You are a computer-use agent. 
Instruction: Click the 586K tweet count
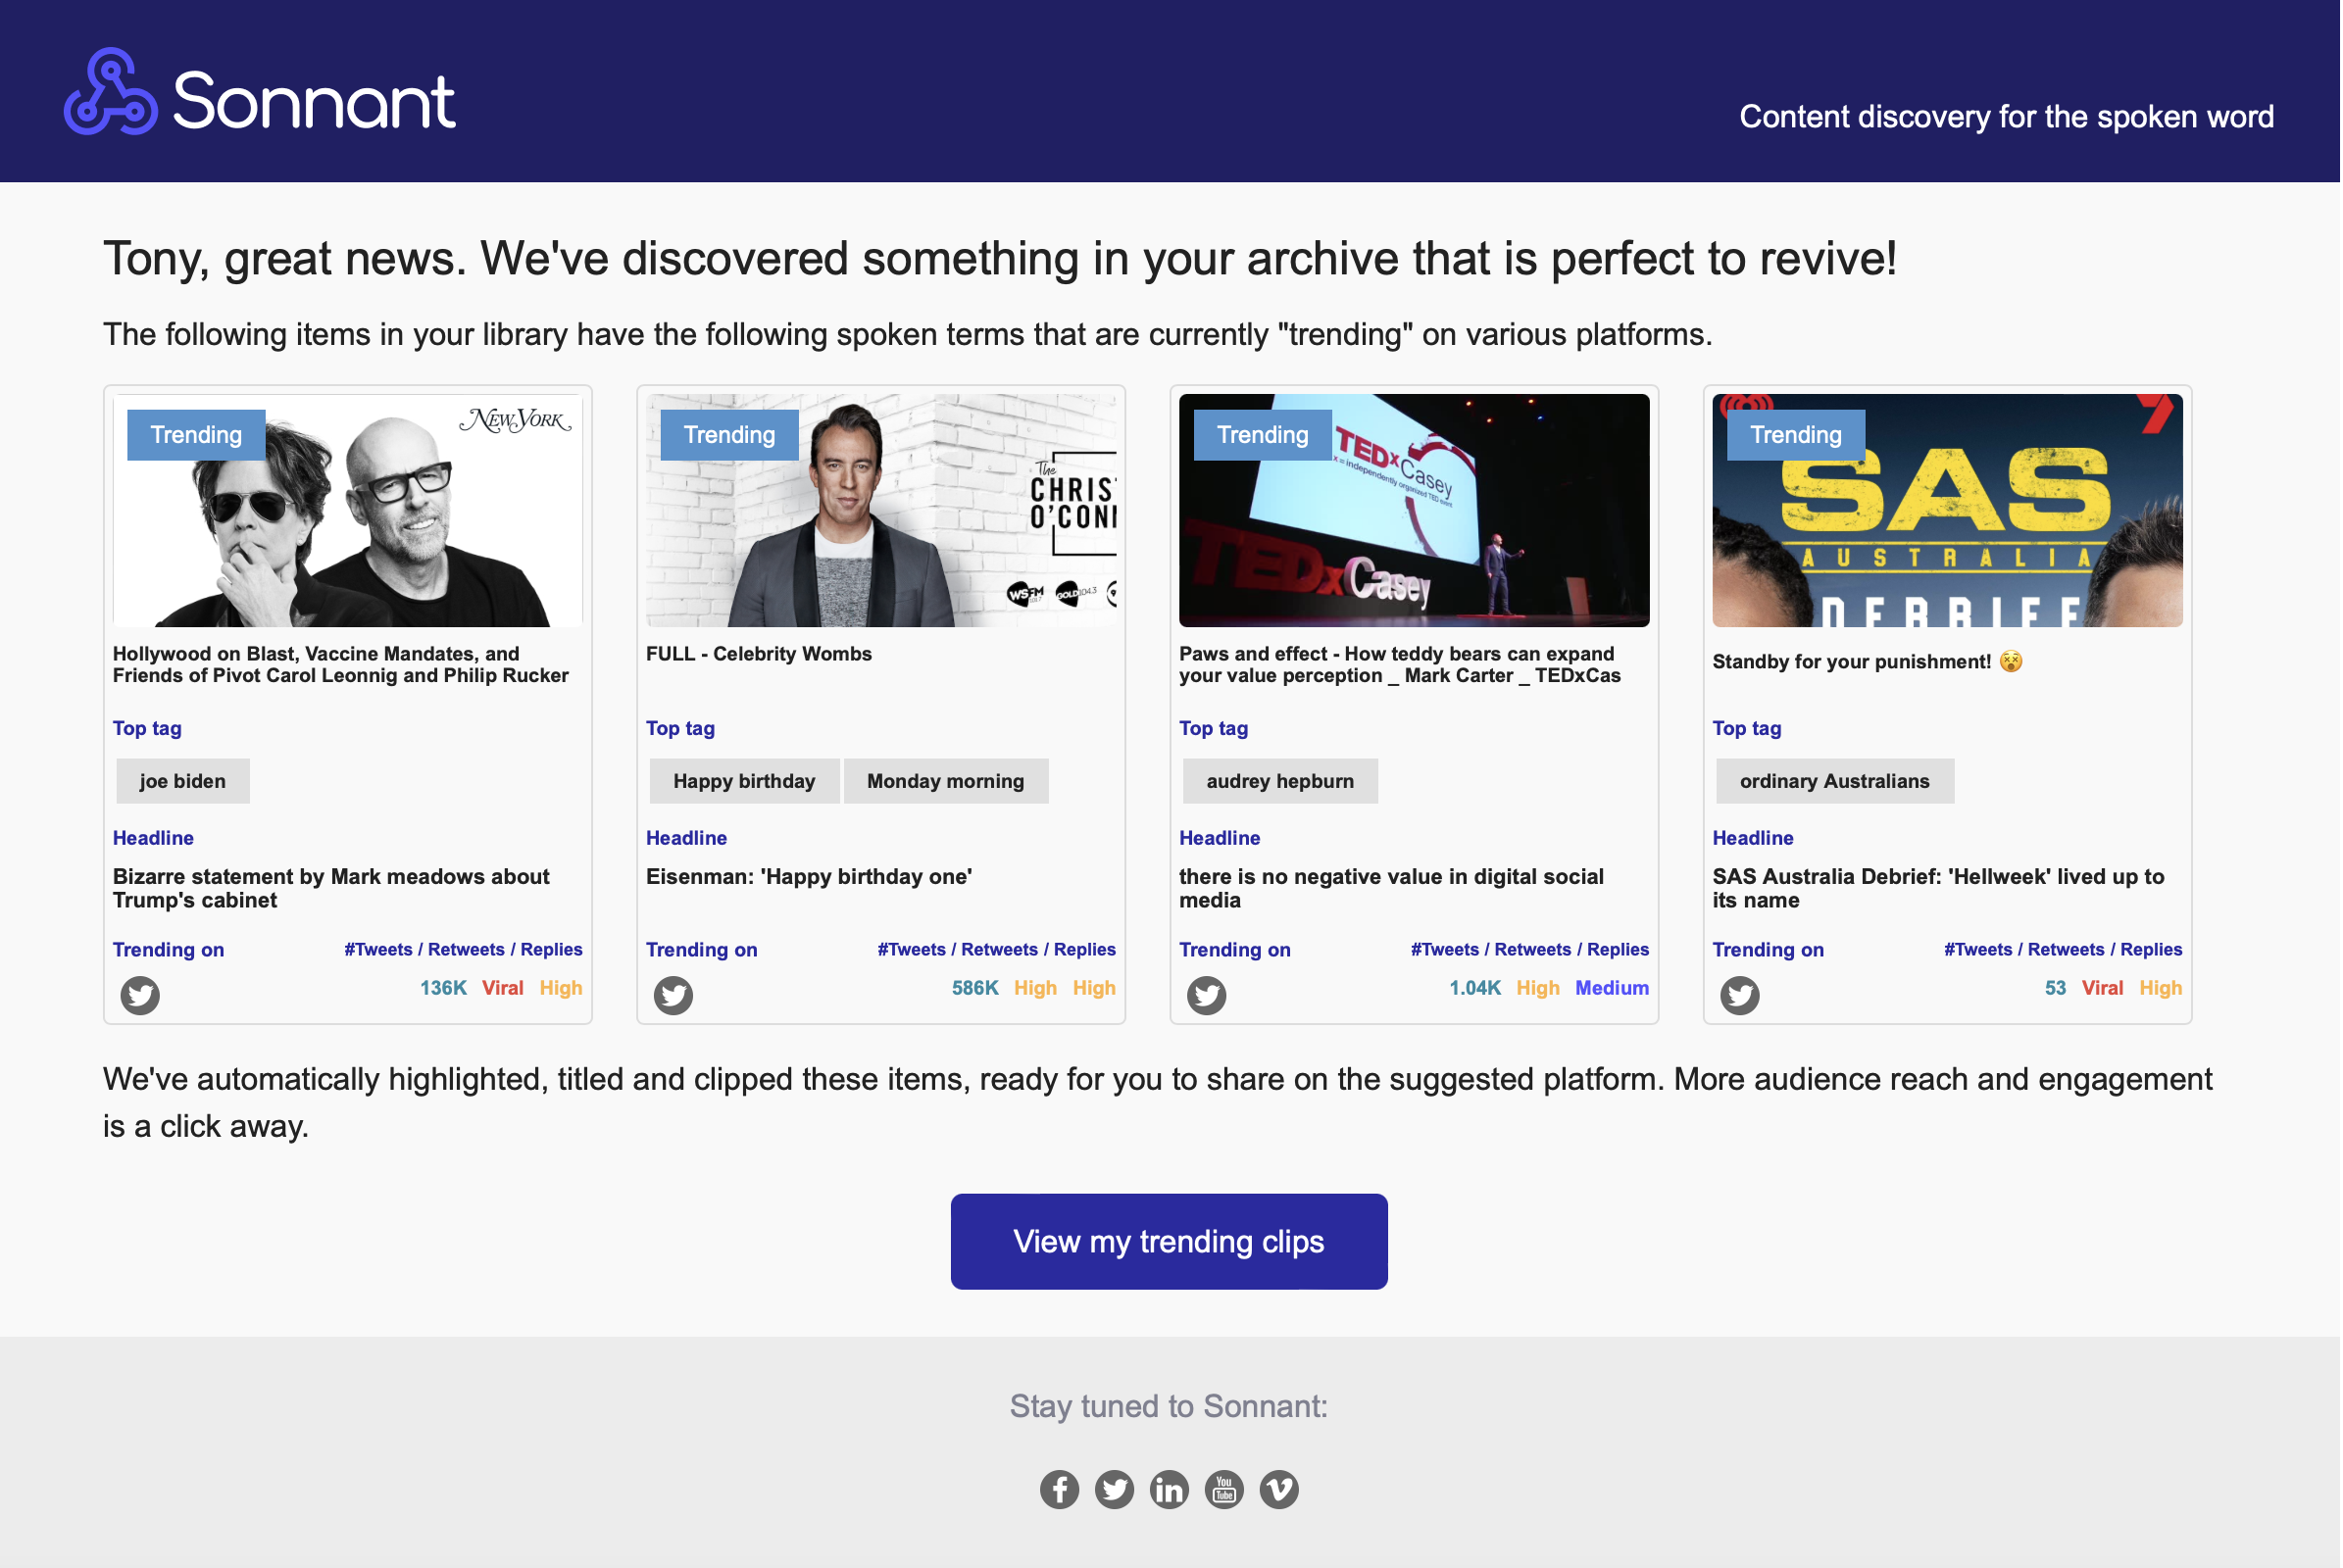pyautogui.click(x=976, y=989)
